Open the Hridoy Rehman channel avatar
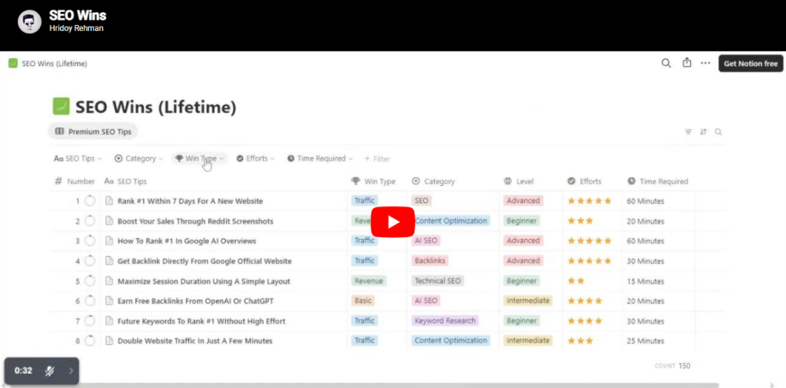The height and width of the screenshot is (388, 786). [x=29, y=21]
